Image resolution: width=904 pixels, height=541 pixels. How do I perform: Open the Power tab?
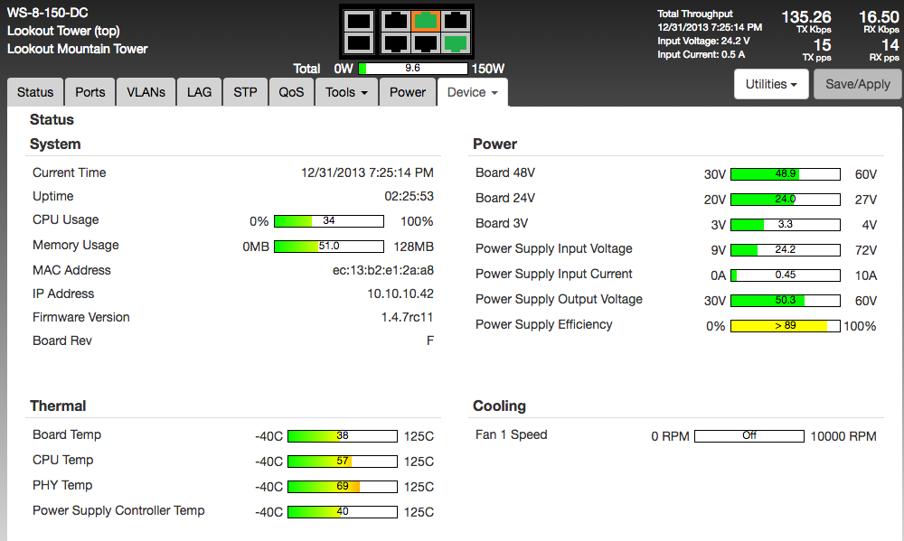408,92
